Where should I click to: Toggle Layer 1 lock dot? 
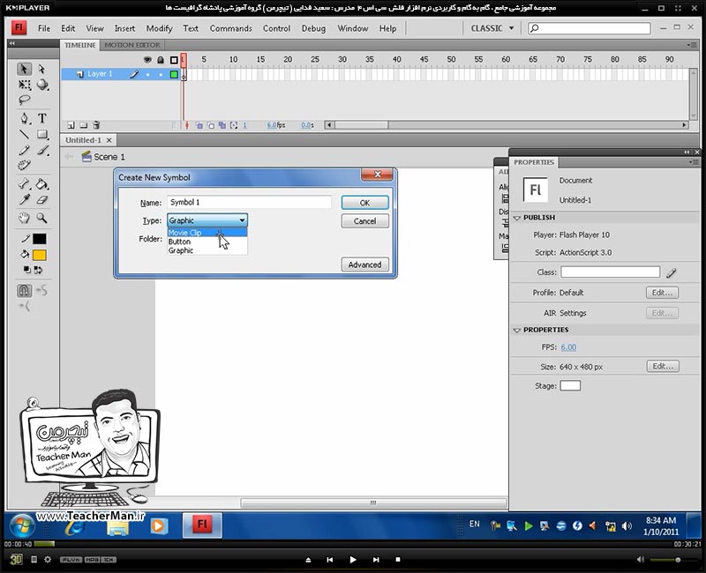(x=161, y=75)
